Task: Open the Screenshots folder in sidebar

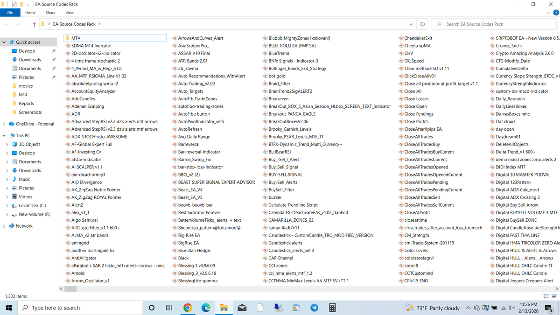Action: click(x=30, y=112)
